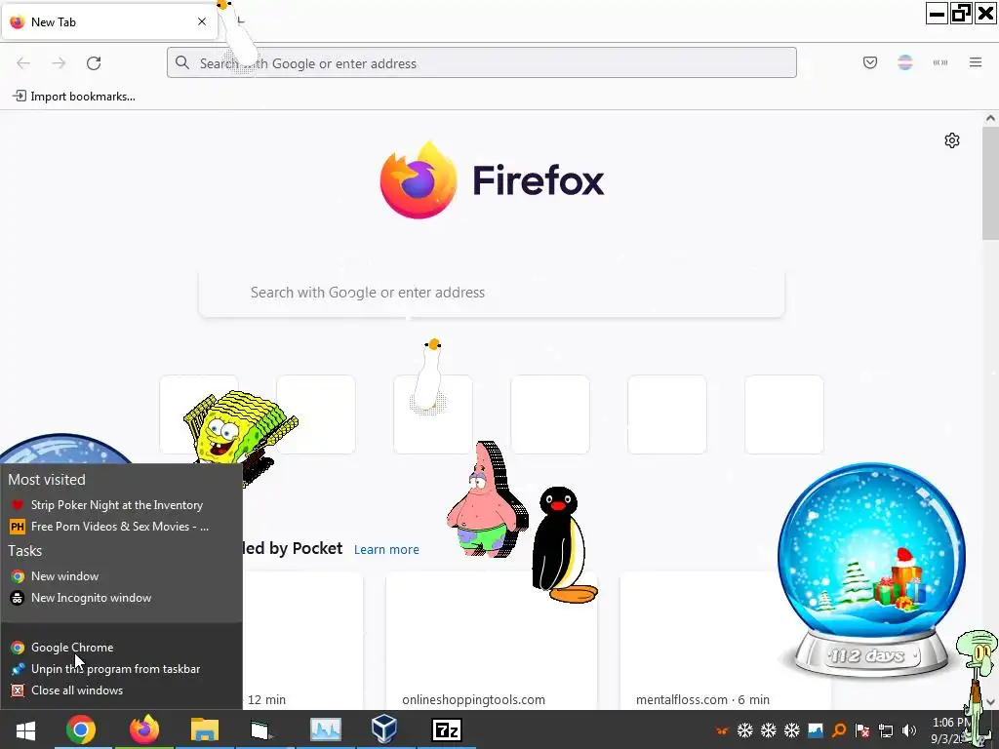Focus the top address bar
999x749 pixels.
pos(482,63)
